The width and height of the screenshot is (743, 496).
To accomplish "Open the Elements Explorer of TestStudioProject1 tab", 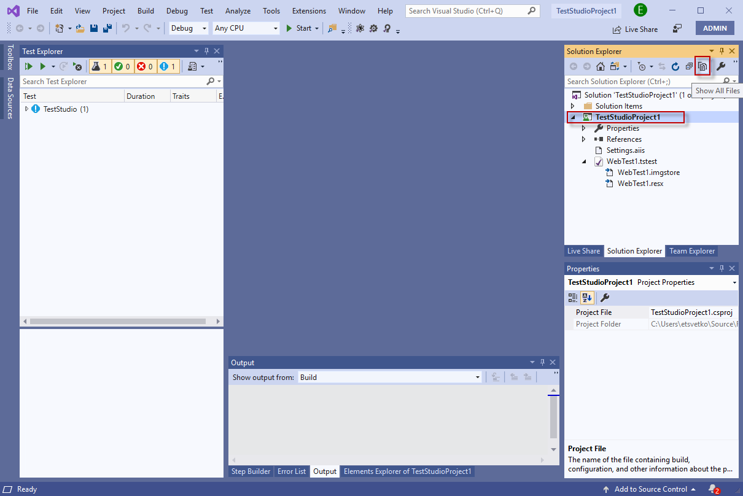I will click(407, 471).
